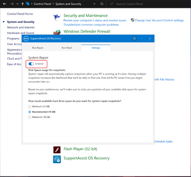Click the Flash Player icon
The width and height of the screenshot is (191, 177).
tap(57, 150)
